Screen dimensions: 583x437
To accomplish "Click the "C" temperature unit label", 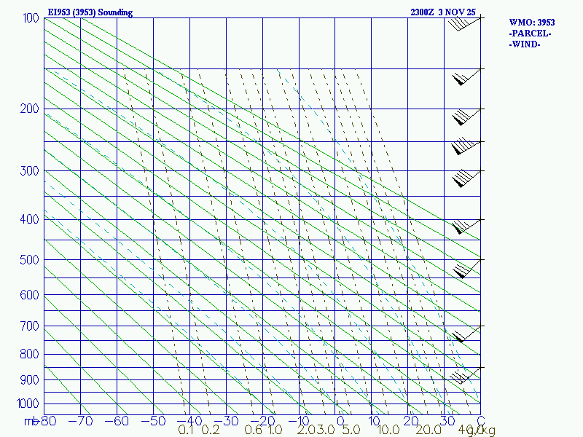I will (481, 421).
